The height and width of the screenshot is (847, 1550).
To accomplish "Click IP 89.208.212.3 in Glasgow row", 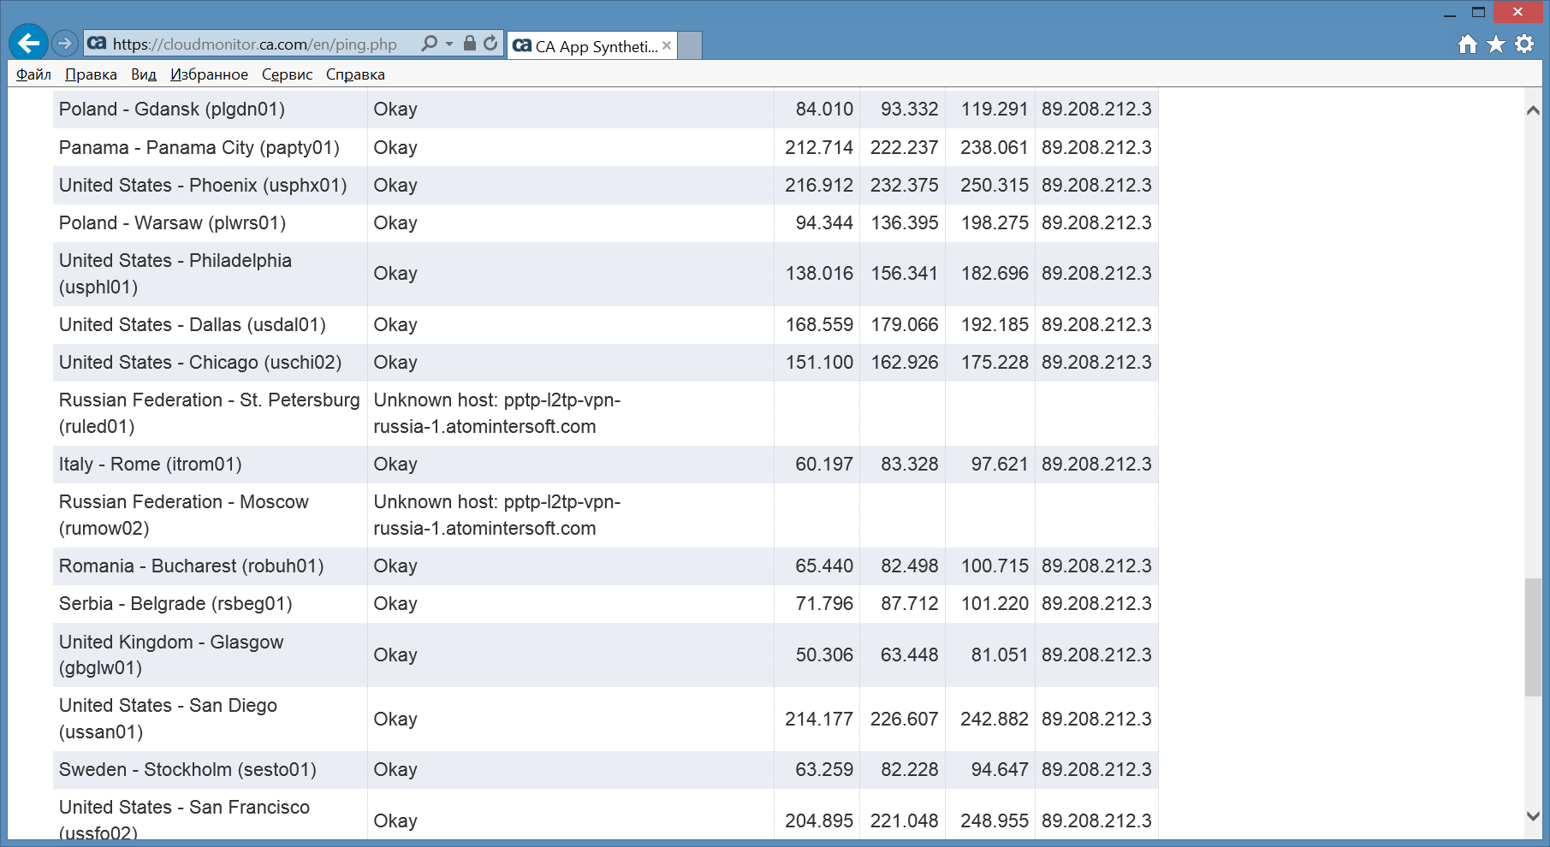I will tap(1096, 655).
